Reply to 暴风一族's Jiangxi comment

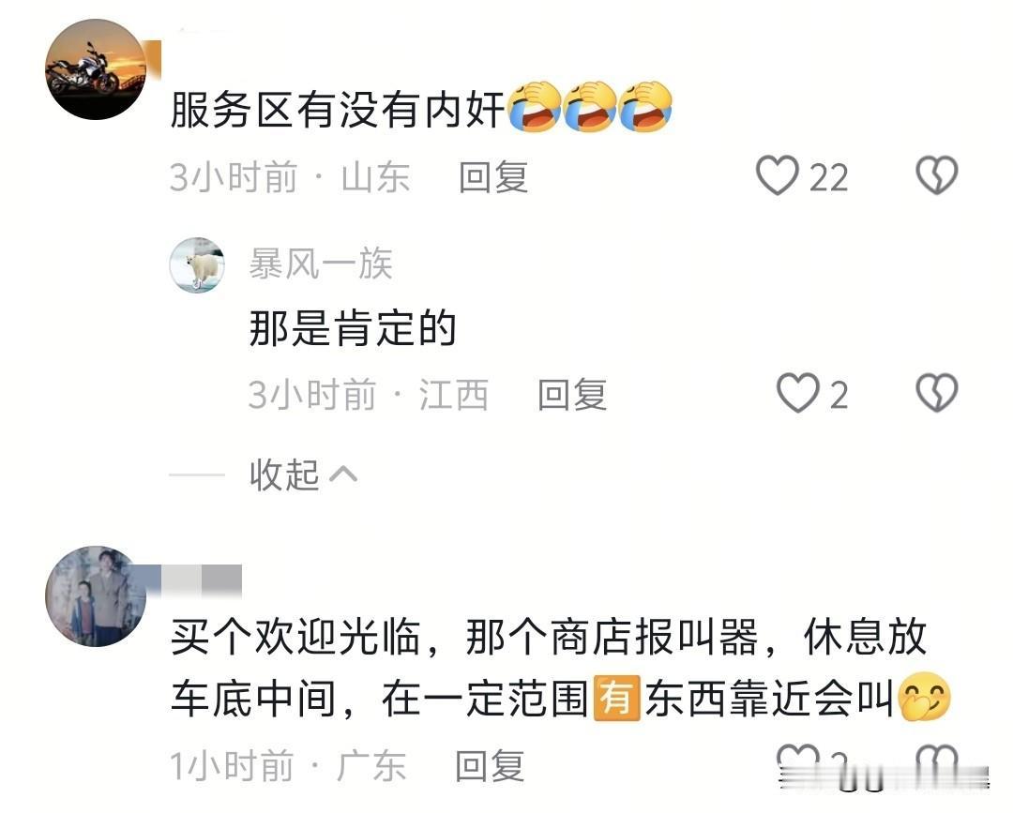click(572, 395)
